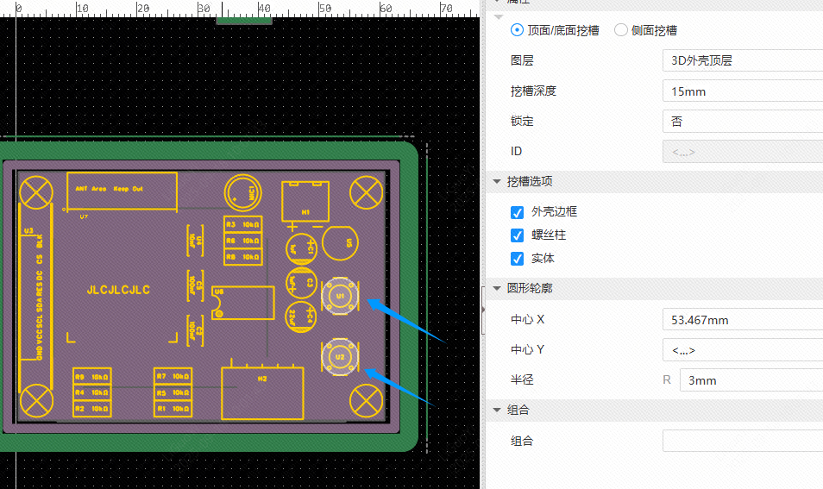
Task: Open the 锁定 dropdown showing 否
Action: pos(742,122)
